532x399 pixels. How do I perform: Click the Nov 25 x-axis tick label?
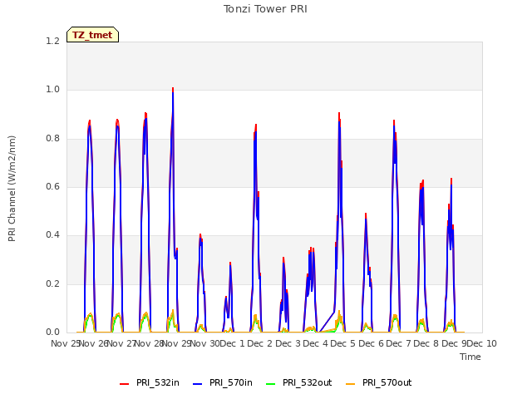pyautogui.click(x=65, y=343)
